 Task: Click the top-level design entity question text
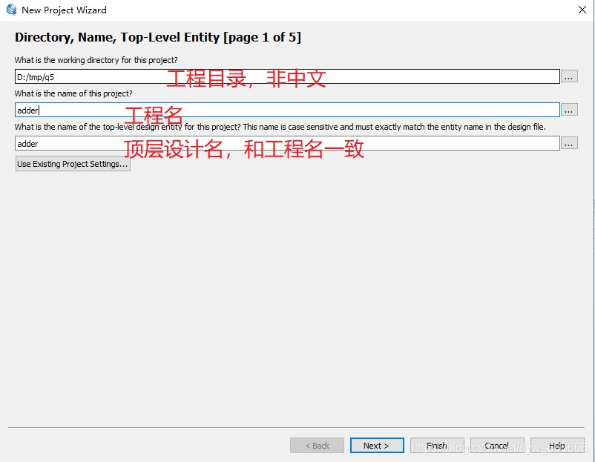coord(280,127)
